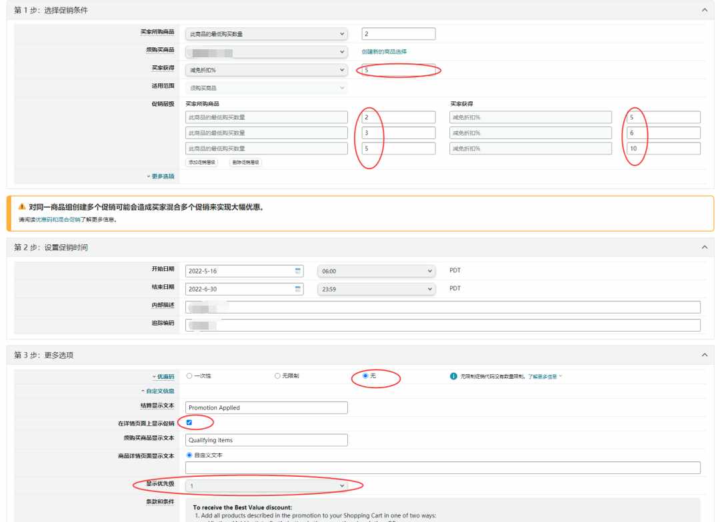Click the minimum purchase quantity field at top
This screenshot has width=720, height=522.
[x=399, y=34]
